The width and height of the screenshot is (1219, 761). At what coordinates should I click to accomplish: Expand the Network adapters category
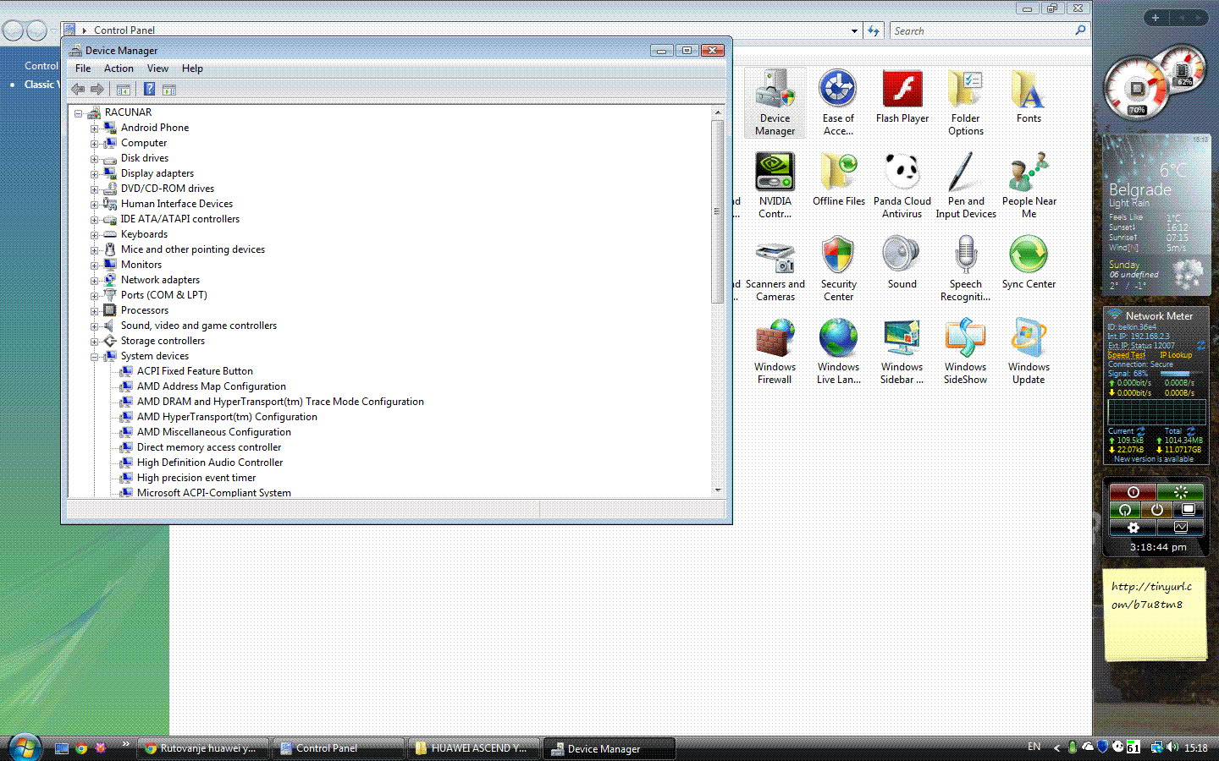pyautogui.click(x=95, y=281)
